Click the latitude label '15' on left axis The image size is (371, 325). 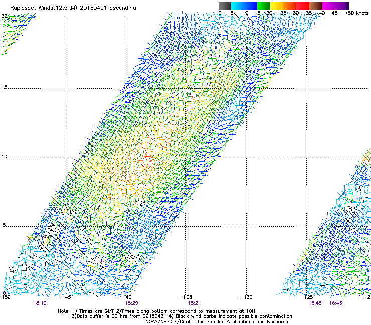pyautogui.click(x=4, y=87)
